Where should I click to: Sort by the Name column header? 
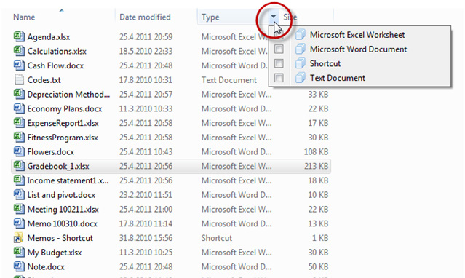[24, 17]
